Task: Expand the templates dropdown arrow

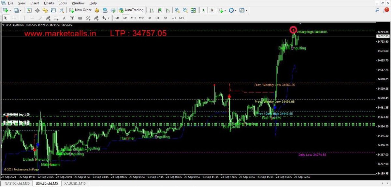Action: 246,10
